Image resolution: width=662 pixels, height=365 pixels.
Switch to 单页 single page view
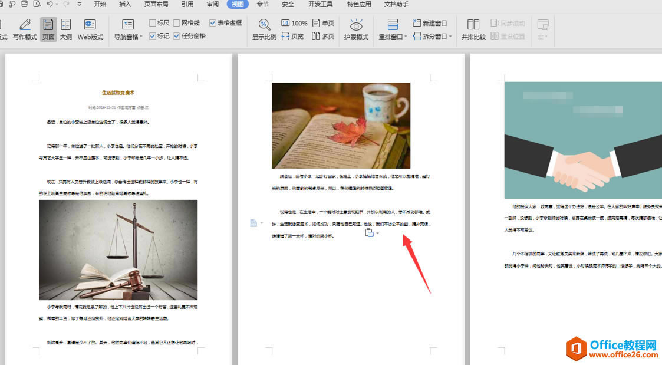click(x=324, y=23)
